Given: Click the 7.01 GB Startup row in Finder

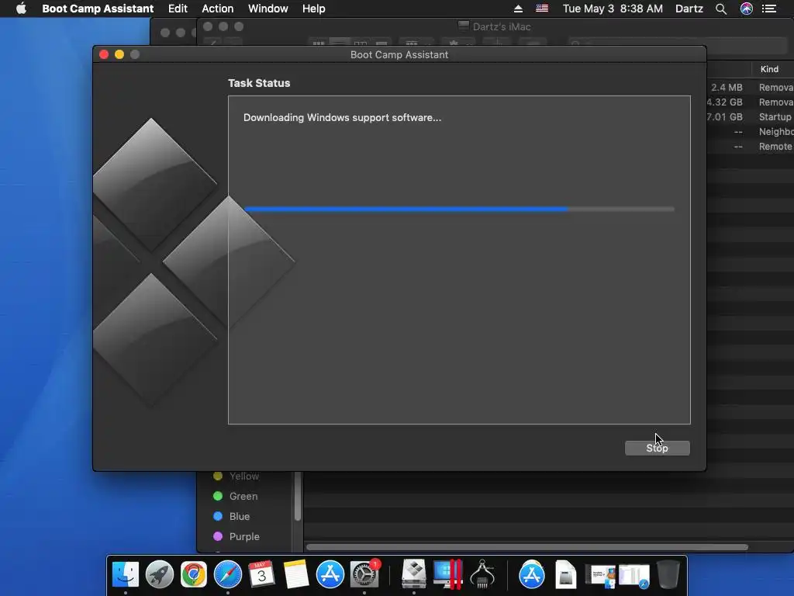Looking at the screenshot, I should tap(750, 116).
